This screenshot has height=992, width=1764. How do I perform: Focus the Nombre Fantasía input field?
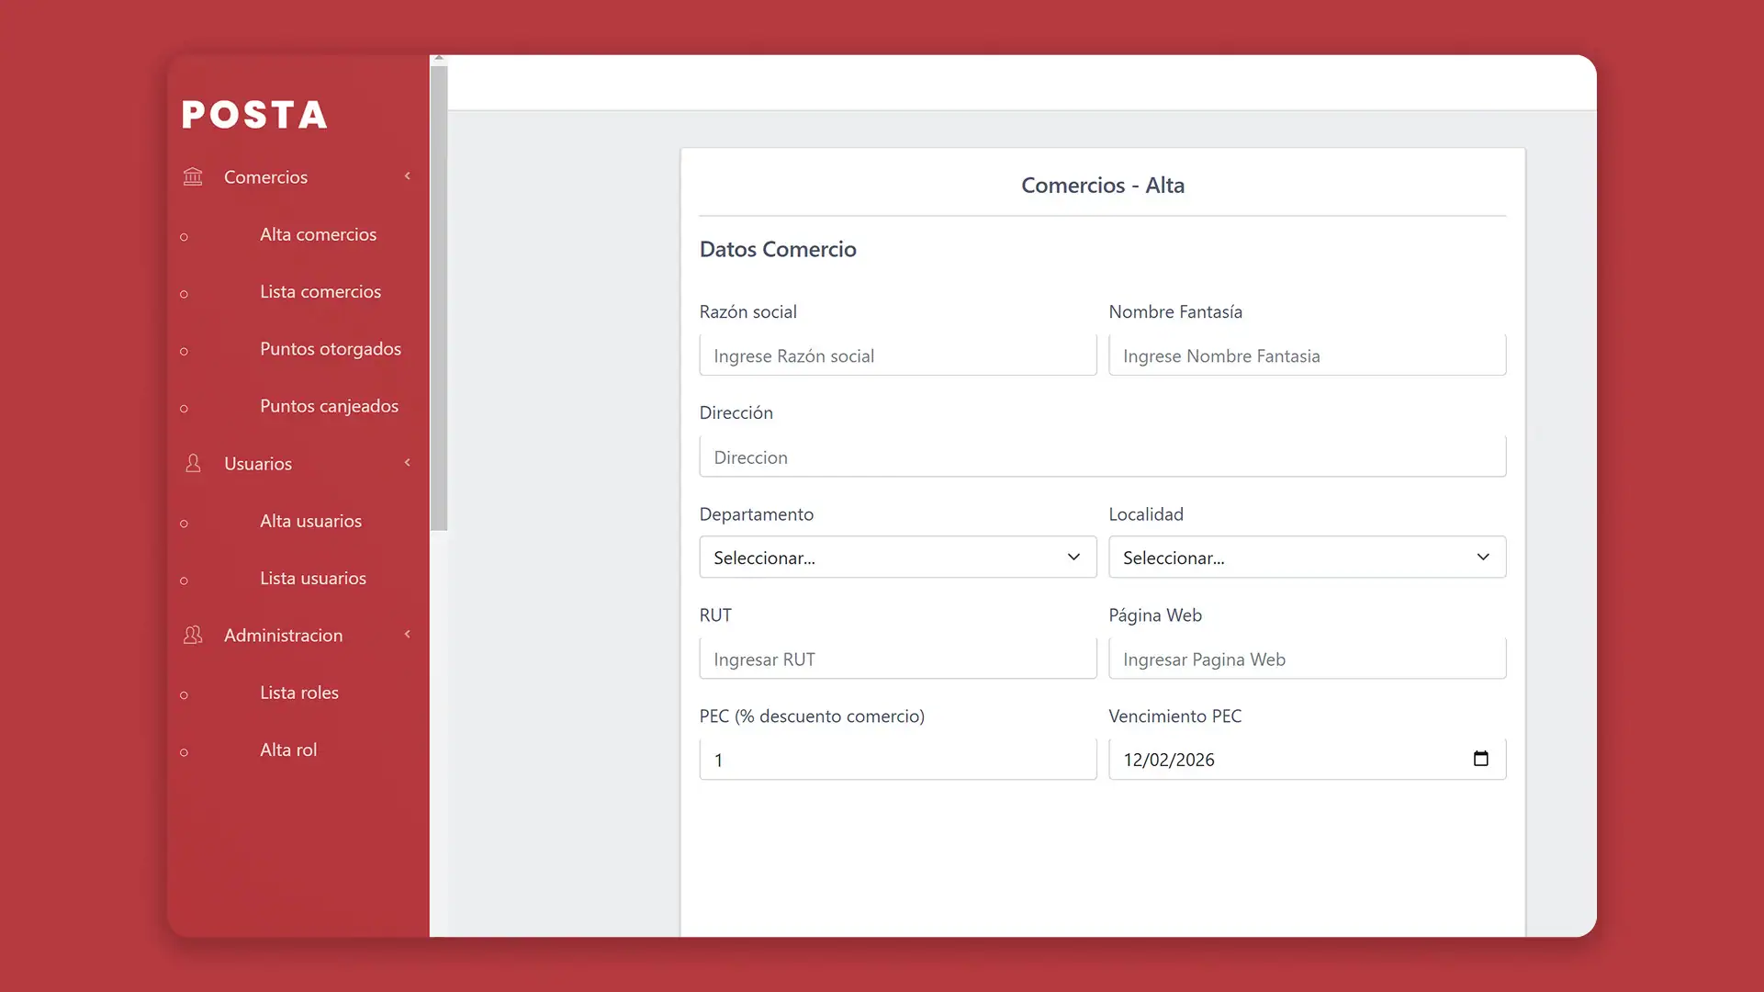[1307, 355]
